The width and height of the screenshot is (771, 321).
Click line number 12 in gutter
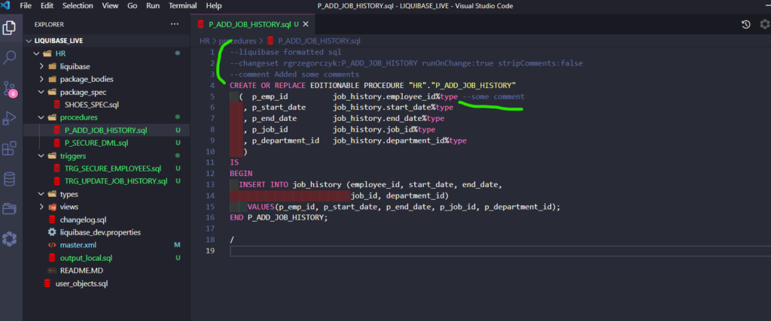pos(211,173)
